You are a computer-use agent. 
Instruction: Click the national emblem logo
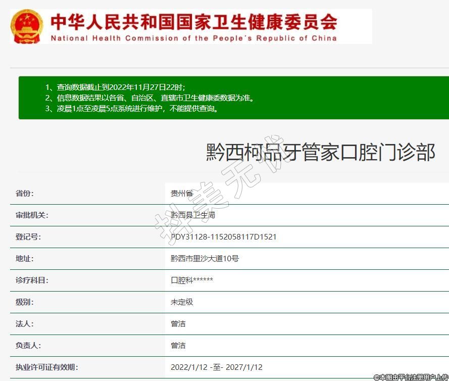27,26
